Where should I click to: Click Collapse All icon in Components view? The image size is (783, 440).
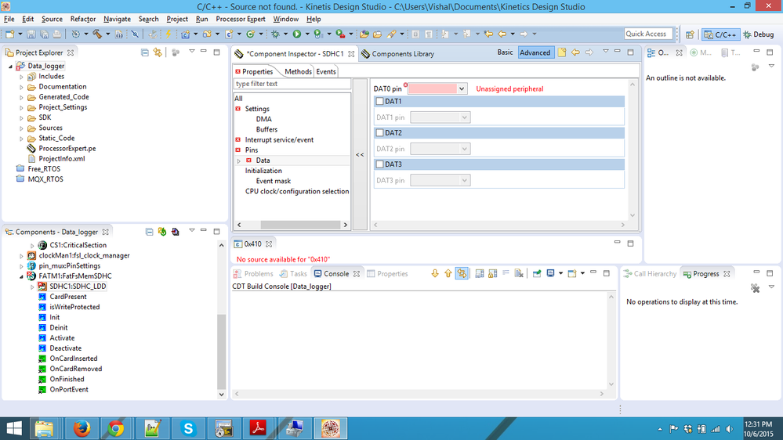(x=149, y=232)
